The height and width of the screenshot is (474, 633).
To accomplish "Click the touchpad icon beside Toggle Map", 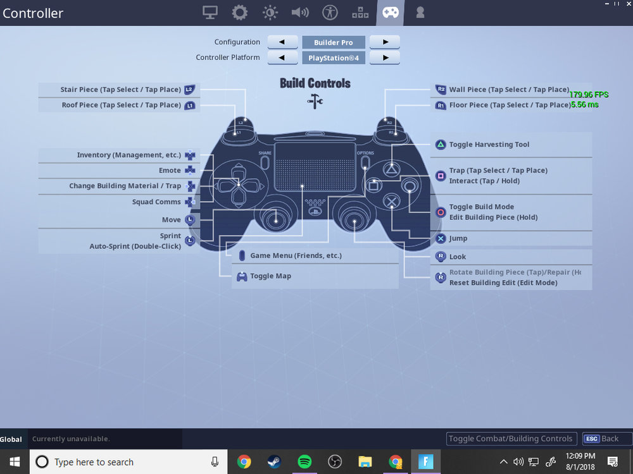I will pos(242,276).
